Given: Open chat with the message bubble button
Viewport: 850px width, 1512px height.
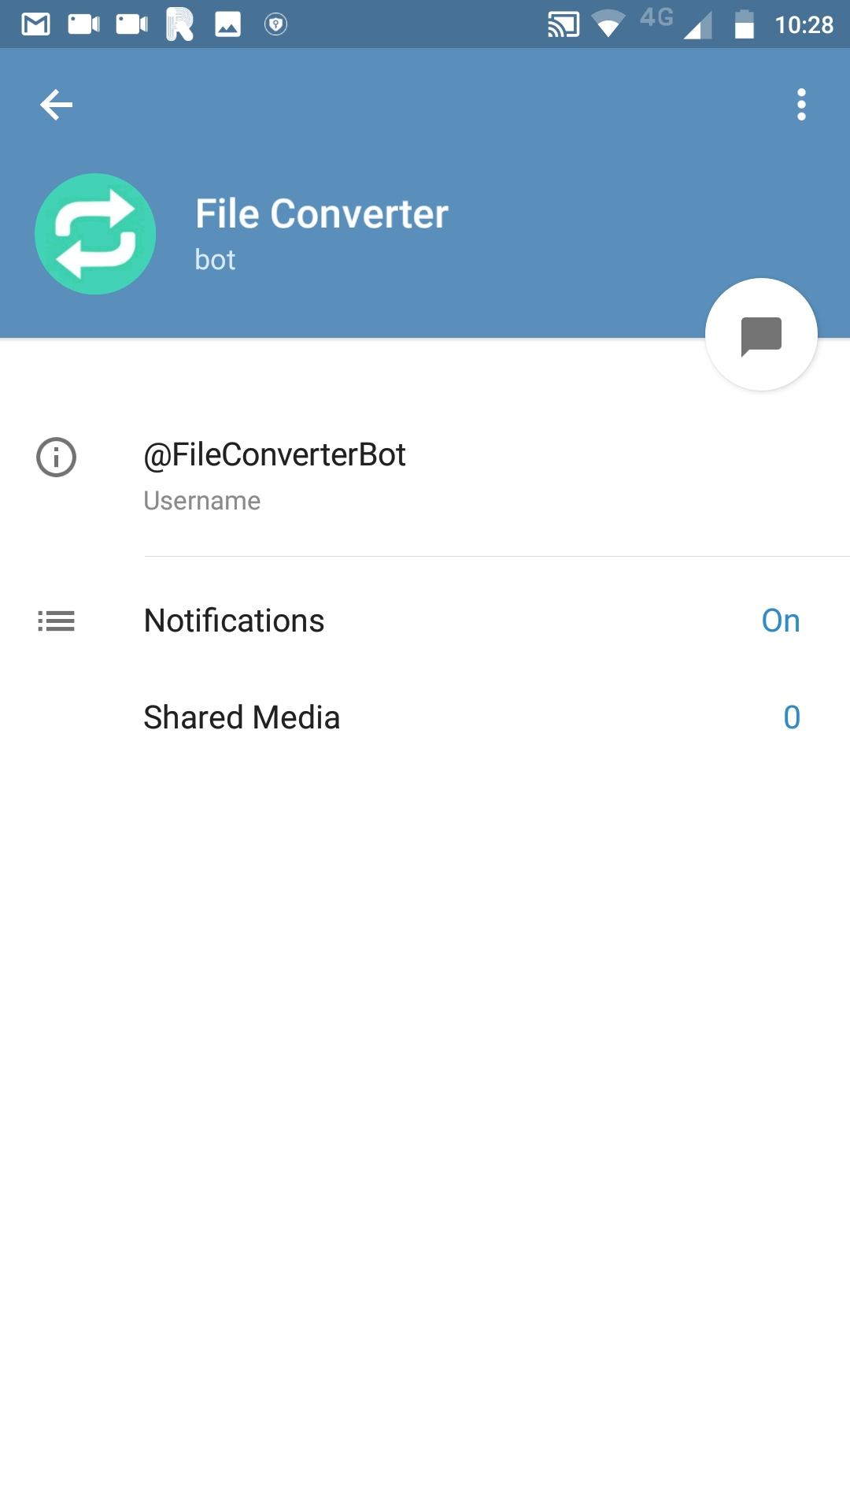Looking at the screenshot, I should (761, 335).
